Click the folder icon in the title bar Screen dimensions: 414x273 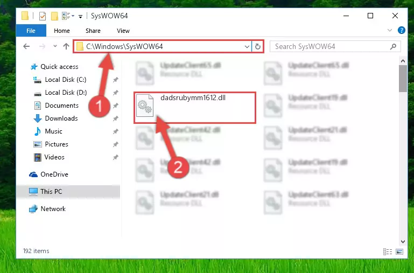[x=25, y=16]
